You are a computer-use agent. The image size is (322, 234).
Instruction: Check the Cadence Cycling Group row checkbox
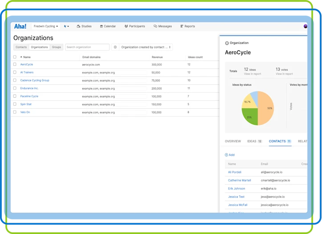coord(15,80)
